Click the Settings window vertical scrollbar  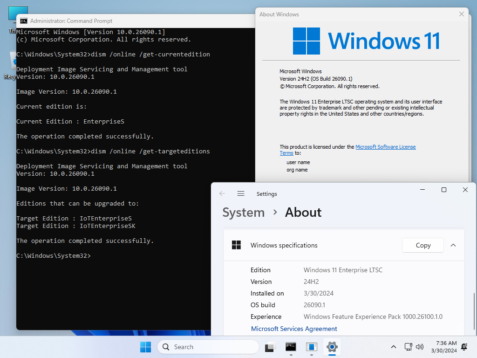click(x=474, y=311)
